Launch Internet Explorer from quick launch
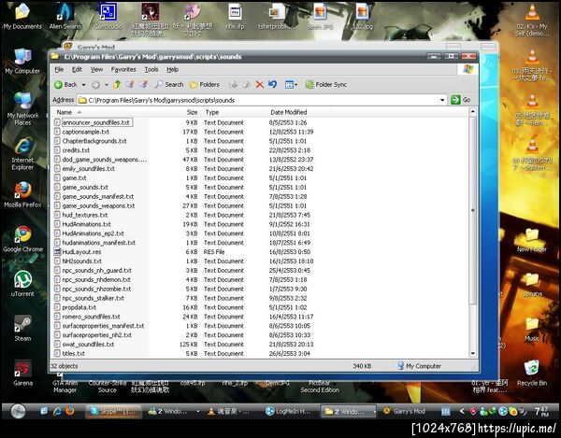Image resolution: width=561 pixels, height=438 pixels. coord(57,411)
